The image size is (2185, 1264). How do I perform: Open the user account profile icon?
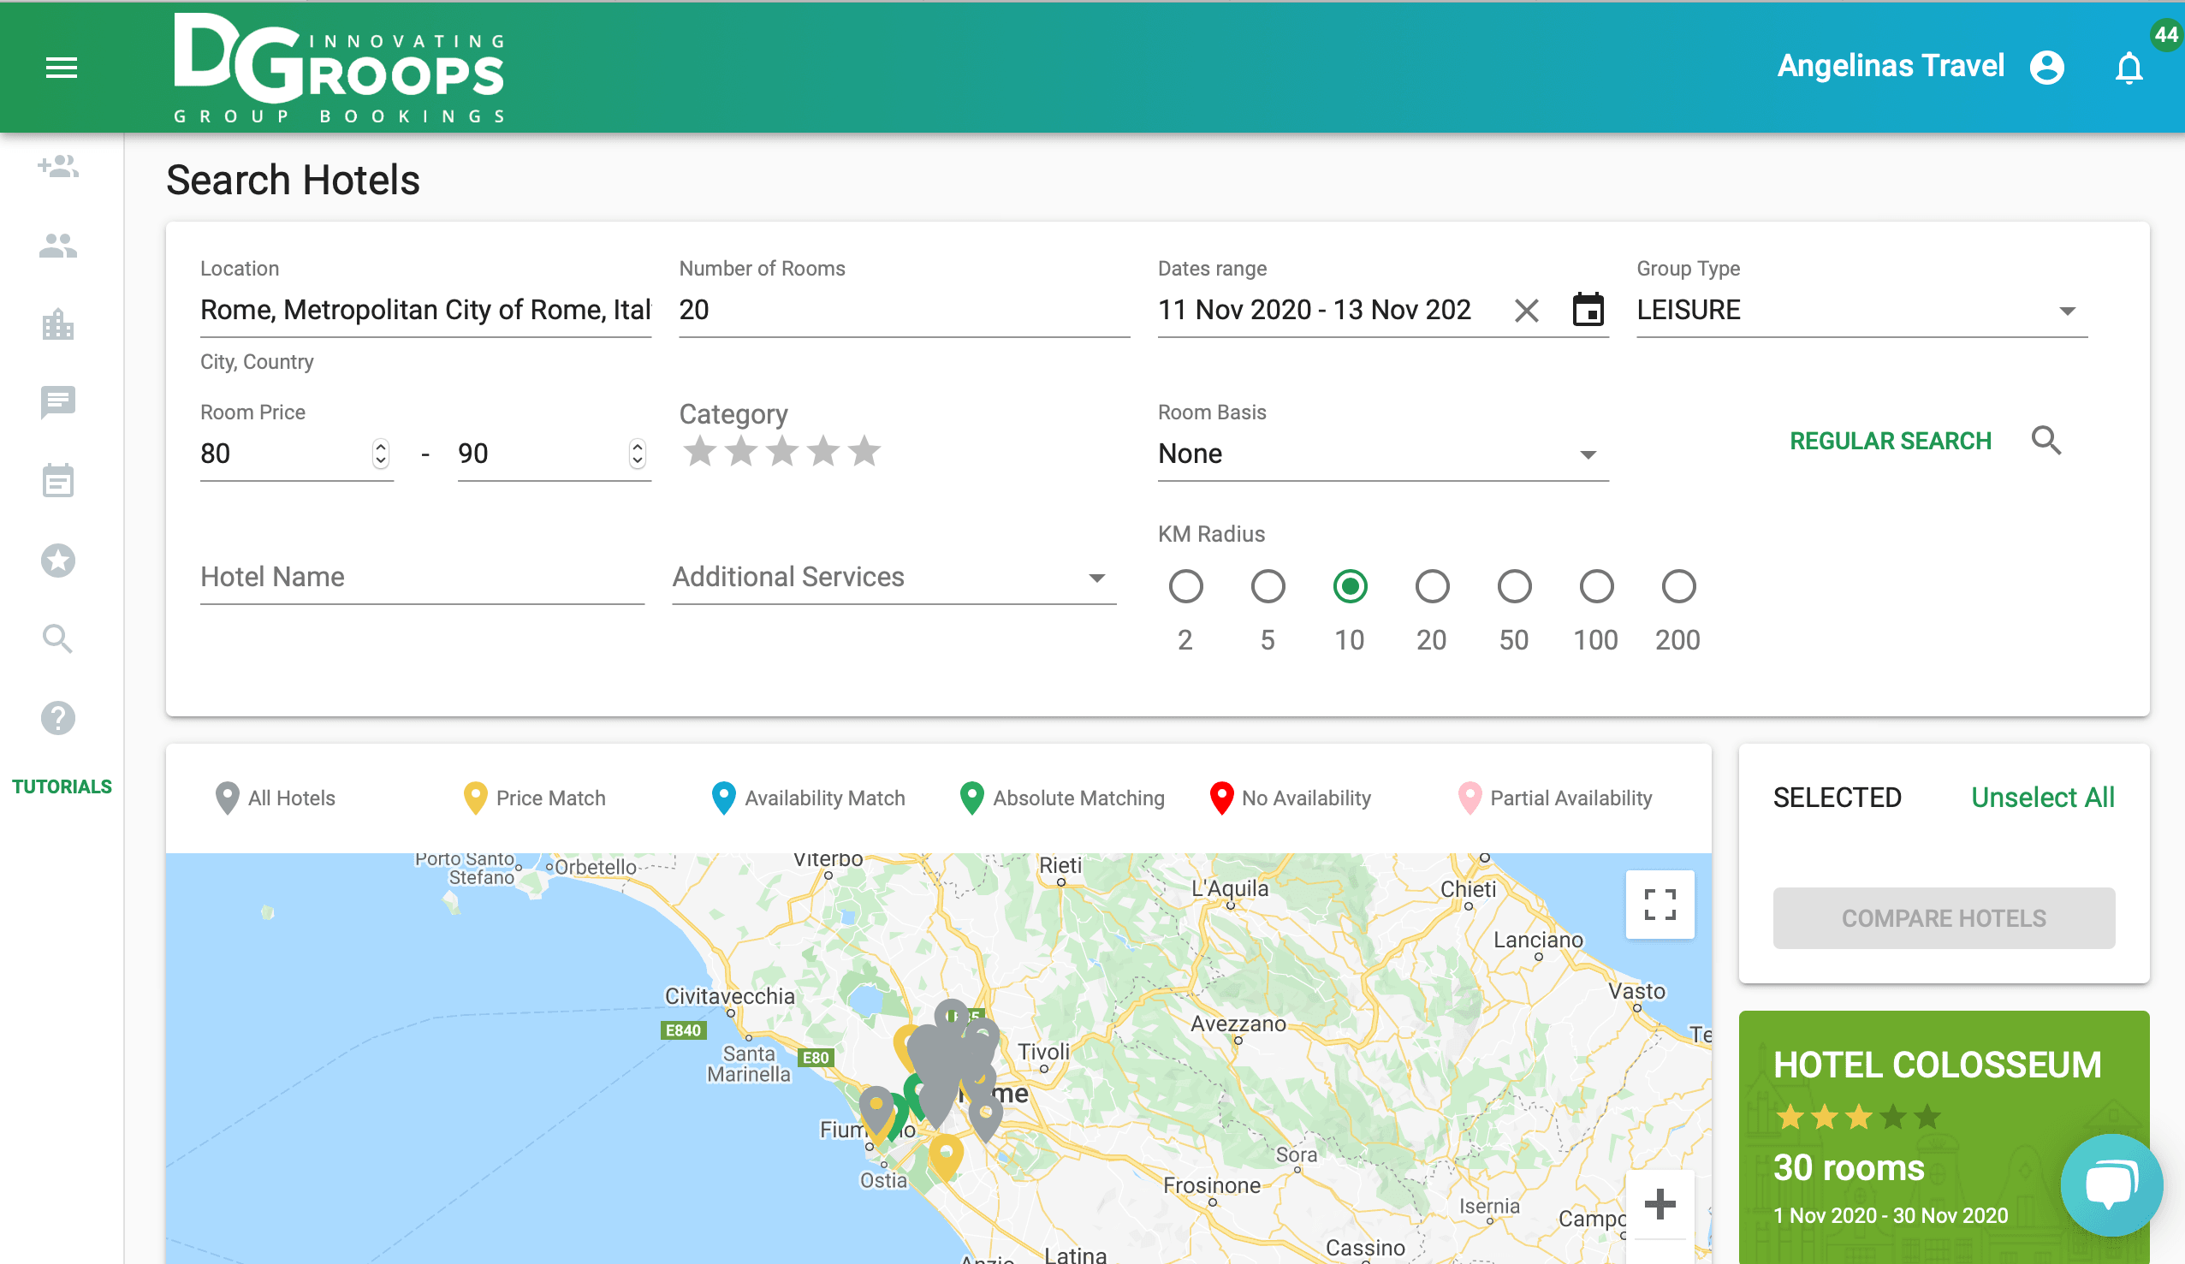point(2047,68)
